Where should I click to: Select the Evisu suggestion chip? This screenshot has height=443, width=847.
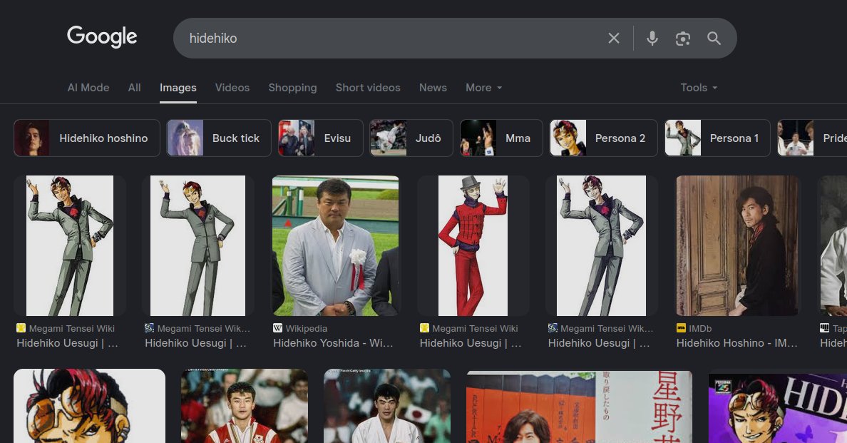click(x=320, y=138)
